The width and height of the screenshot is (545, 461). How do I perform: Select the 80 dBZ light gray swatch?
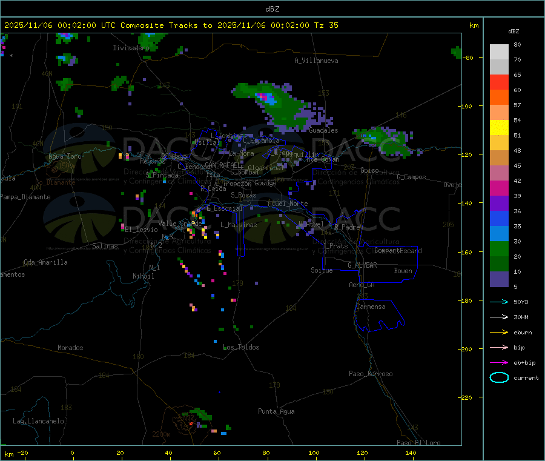(x=499, y=52)
